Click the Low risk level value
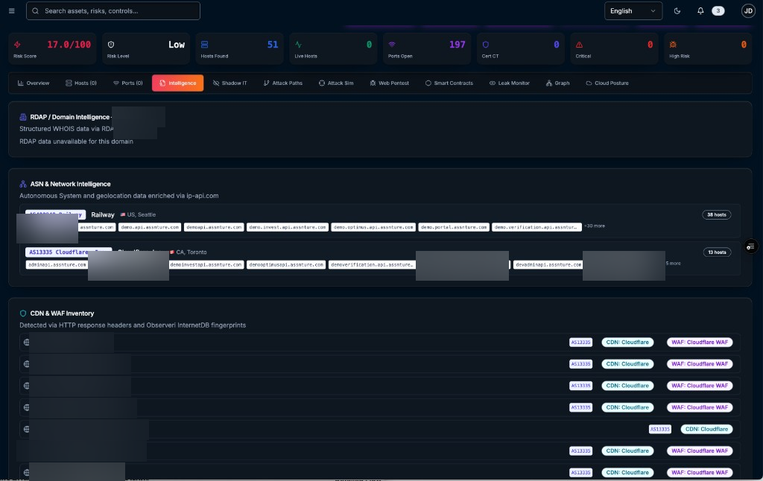Screen dimensions: 763x481 point(177,44)
